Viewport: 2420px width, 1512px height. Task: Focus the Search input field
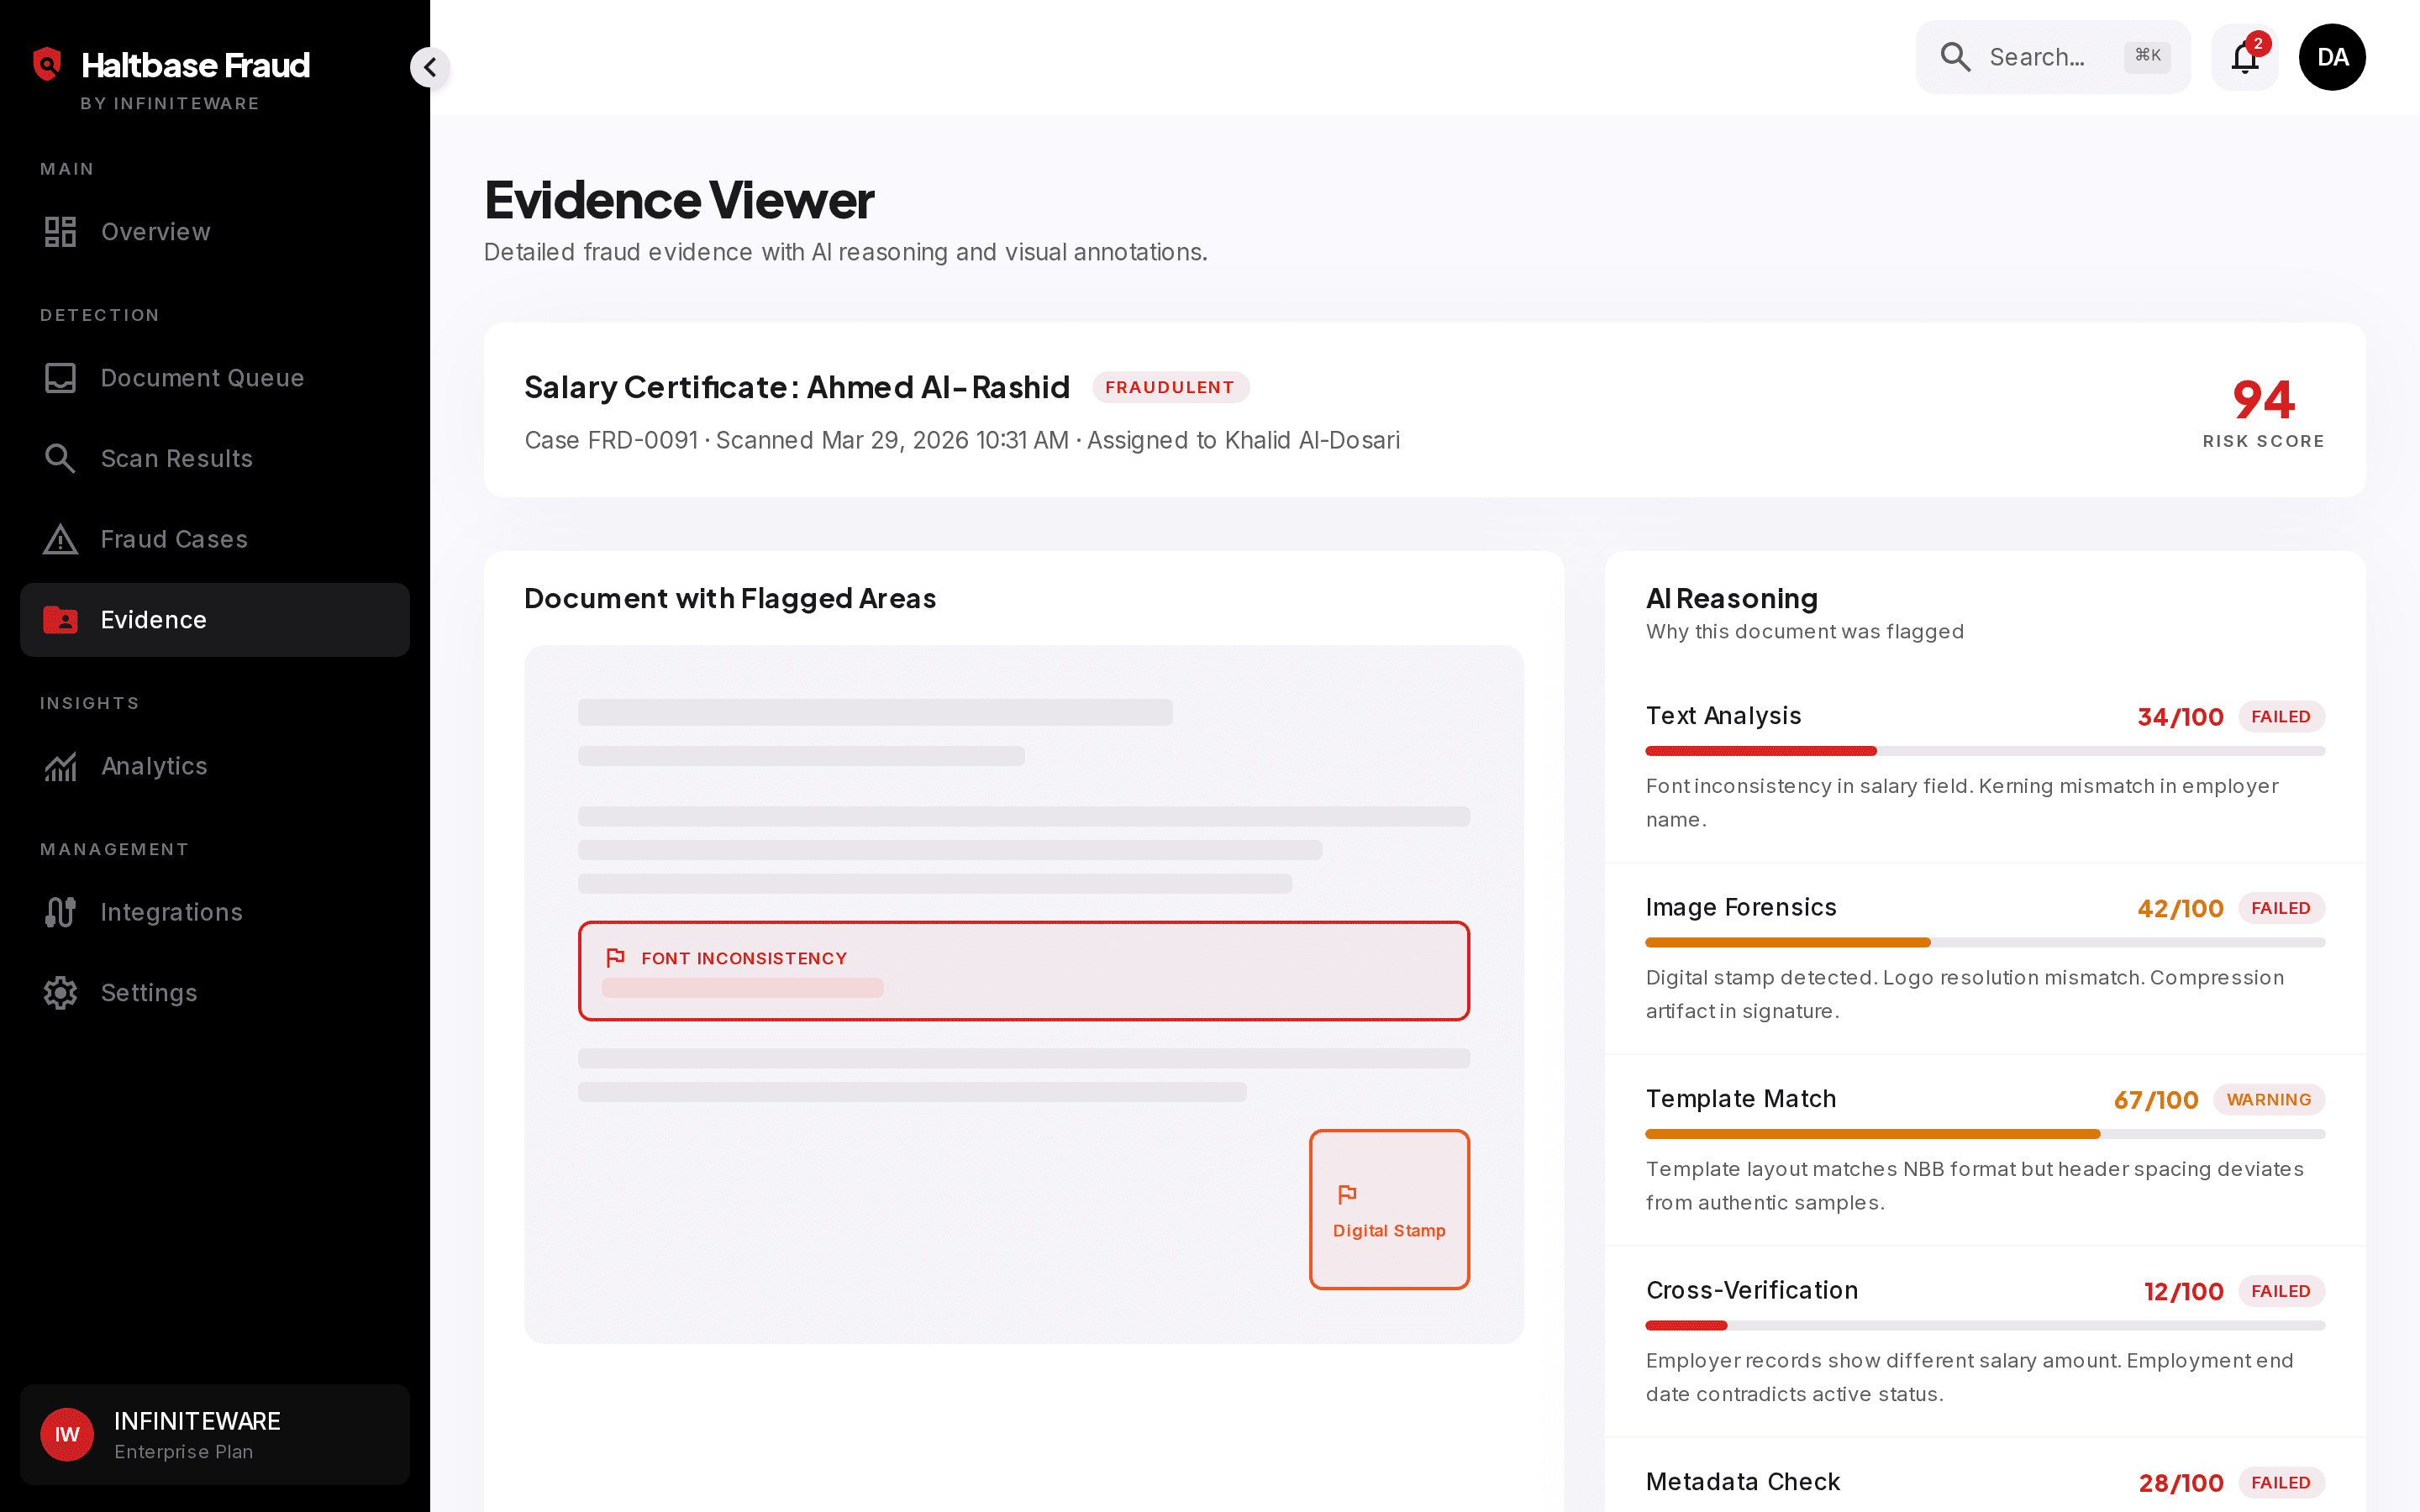2052,57
